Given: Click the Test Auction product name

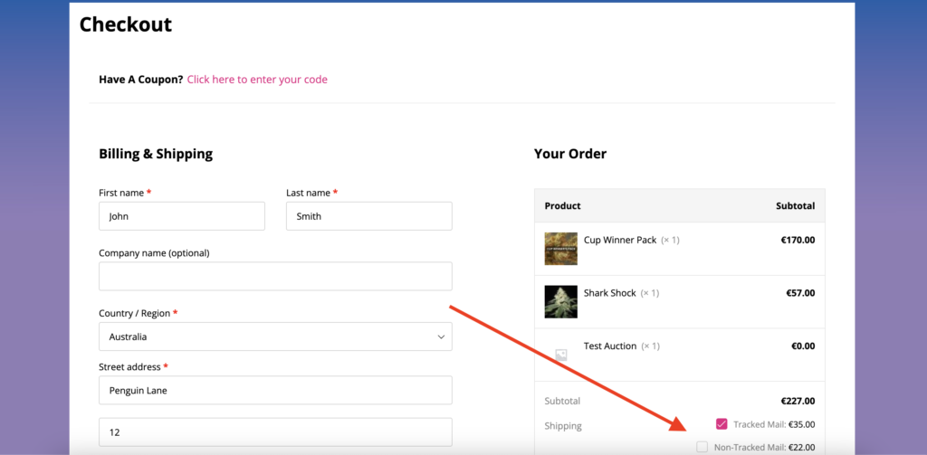Looking at the screenshot, I should tap(610, 346).
